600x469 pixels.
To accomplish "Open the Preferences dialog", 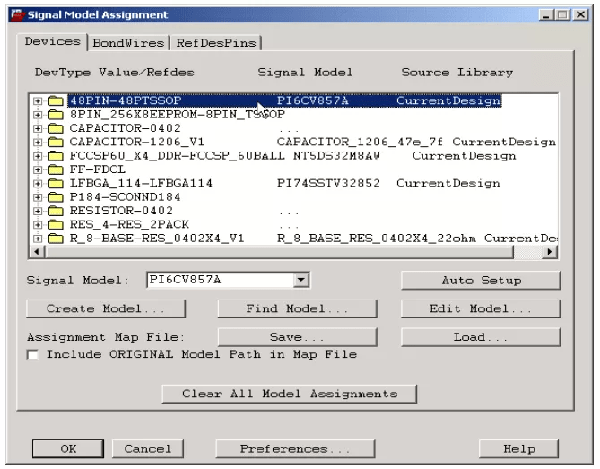I will pos(295,448).
